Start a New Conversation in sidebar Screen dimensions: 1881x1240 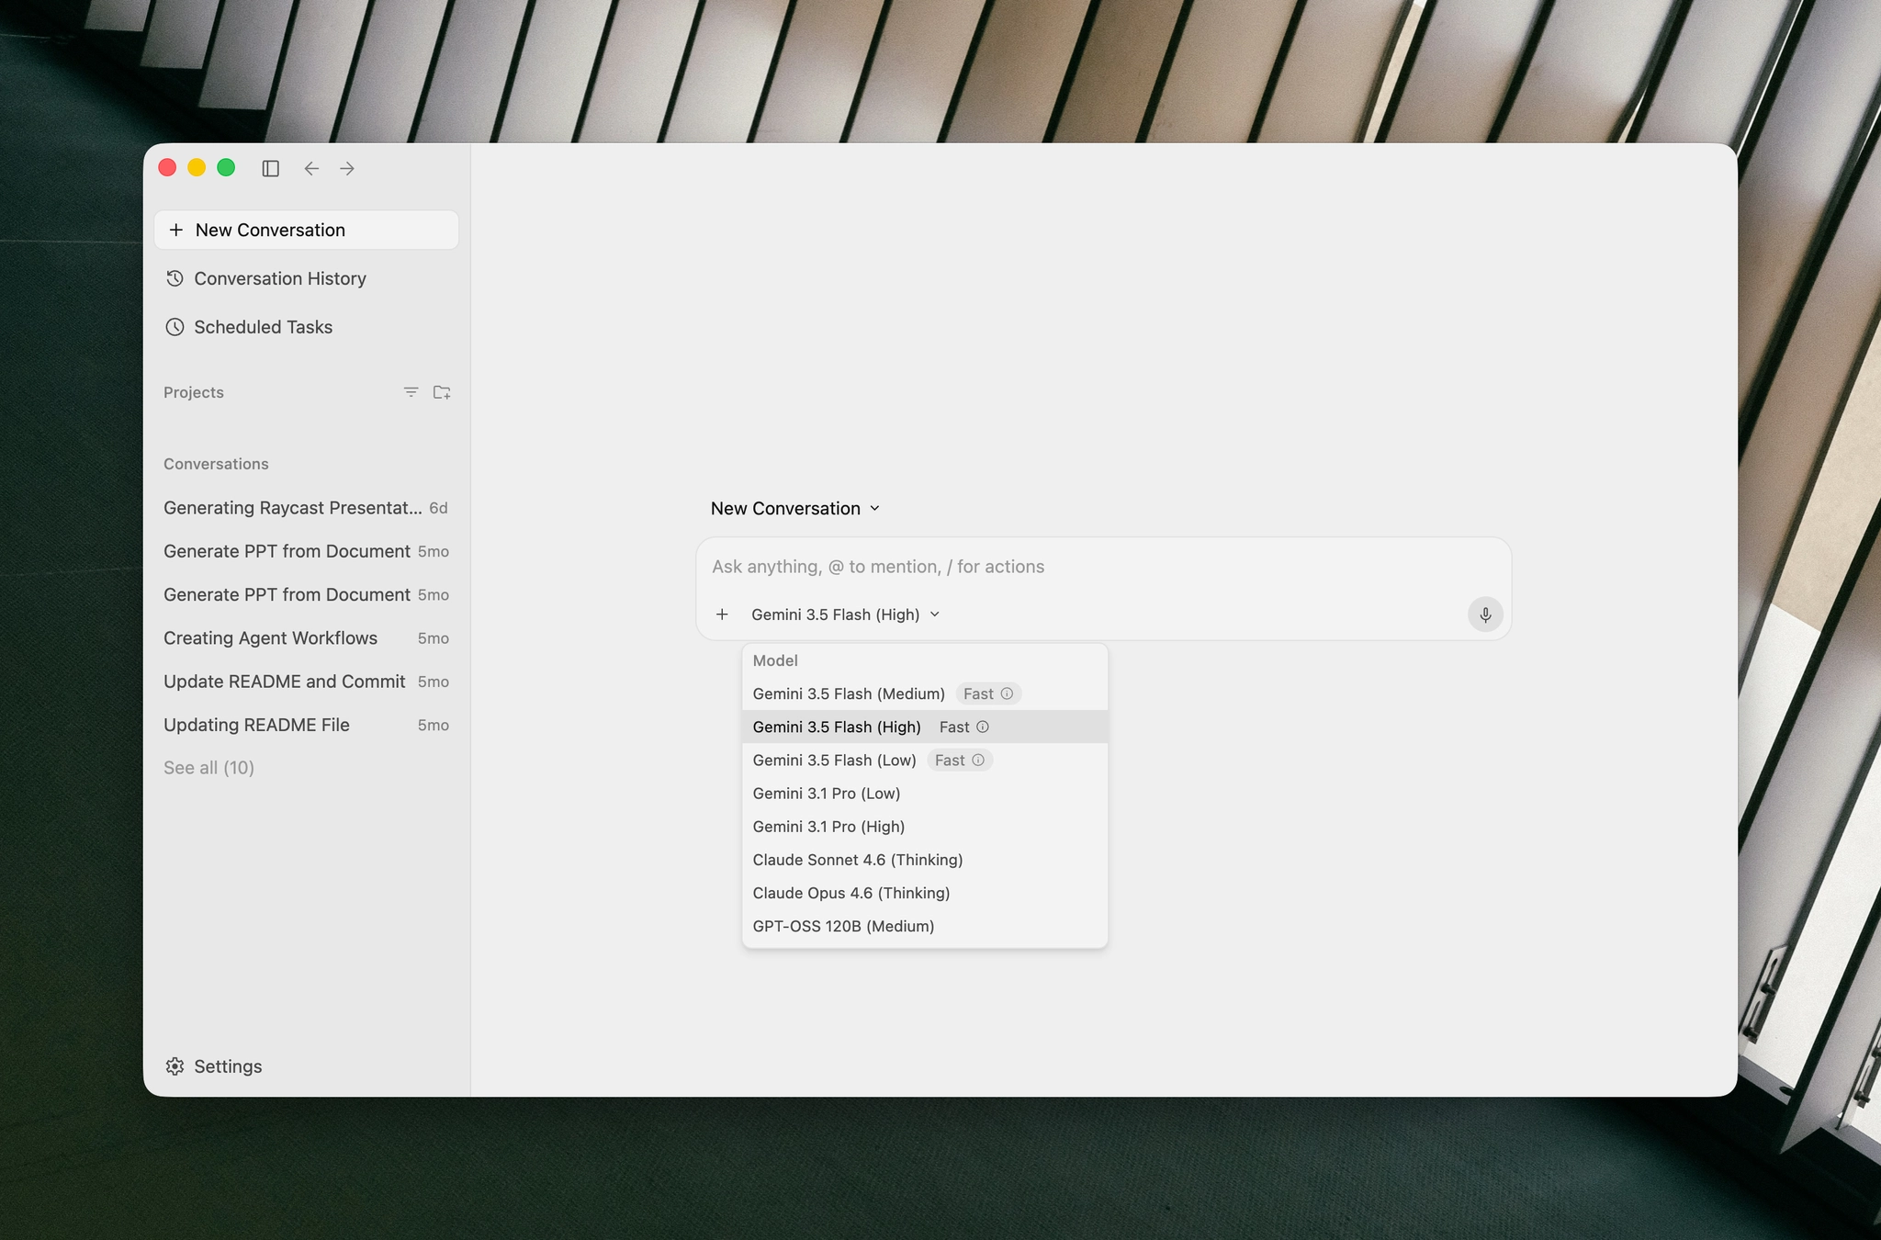click(306, 230)
